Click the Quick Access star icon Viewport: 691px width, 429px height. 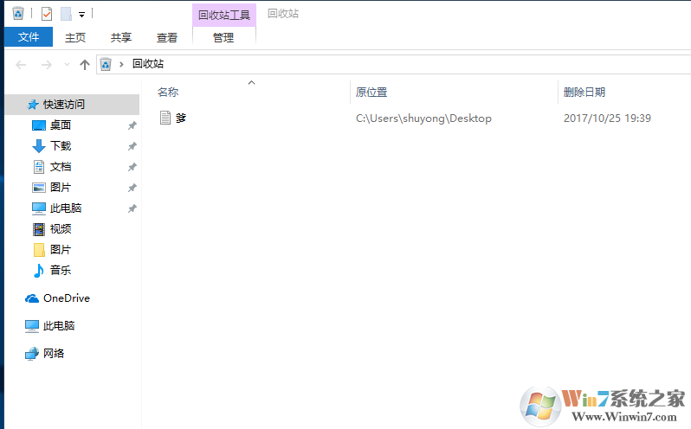[33, 105]
